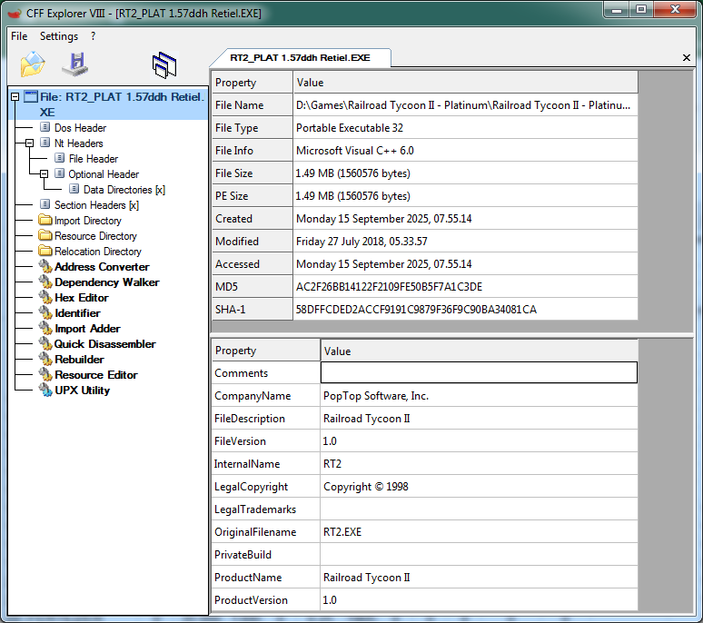Viewport: 703px width, 623px height.
Task: Open the ? help menu
Action: click(x=93, y=36)
